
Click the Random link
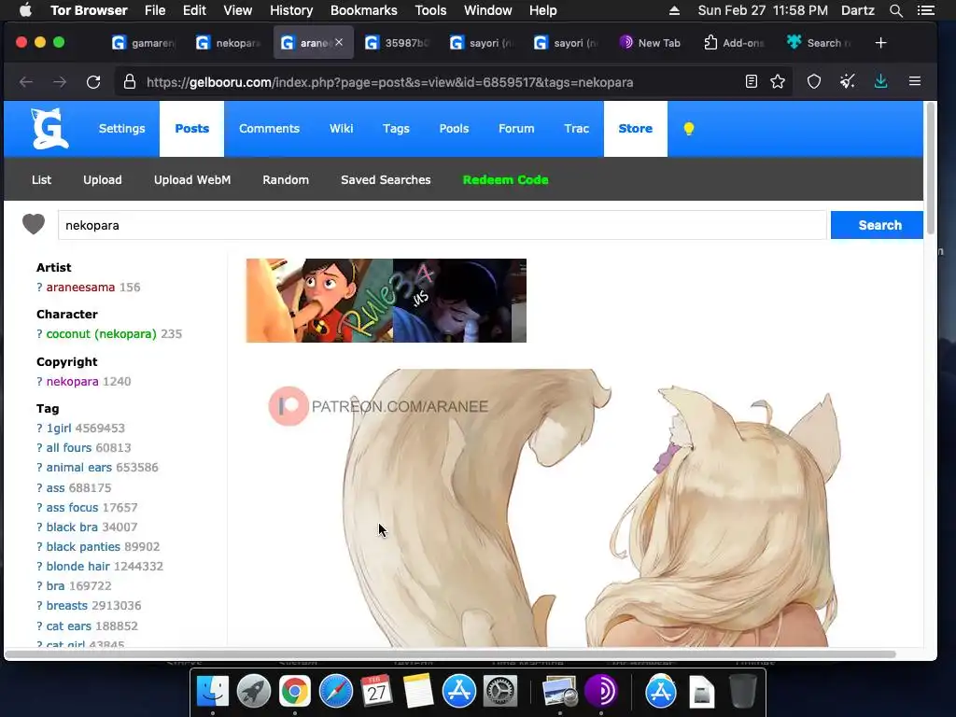[x=286, y=180]
